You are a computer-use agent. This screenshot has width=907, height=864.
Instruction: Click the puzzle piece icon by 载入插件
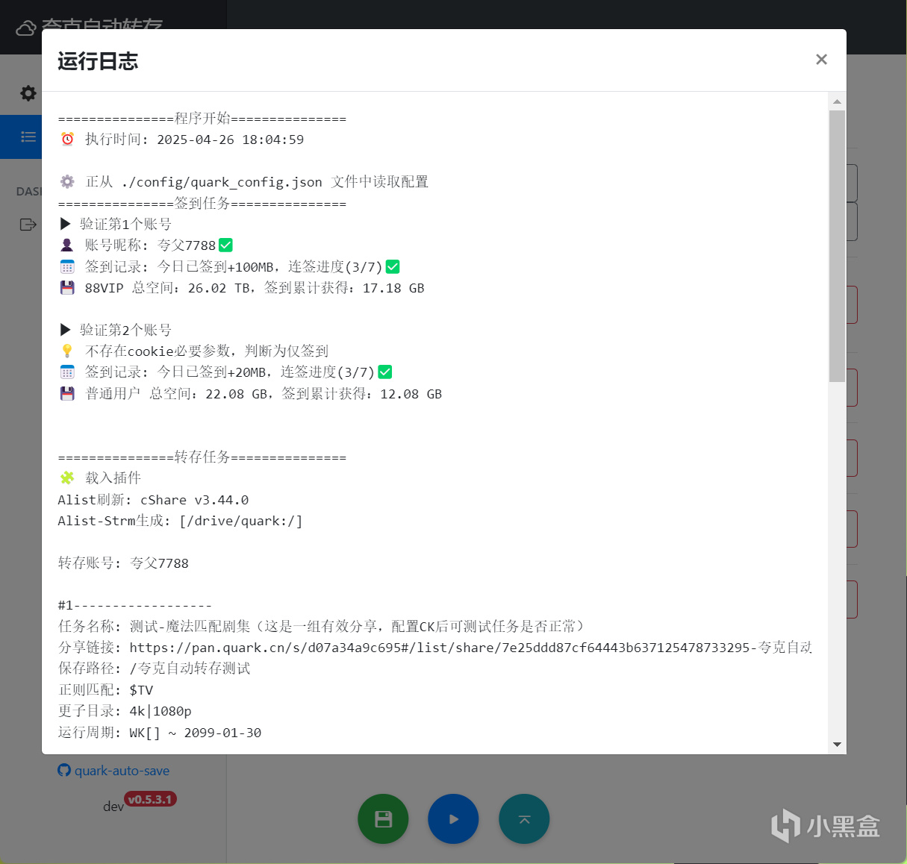67,478
